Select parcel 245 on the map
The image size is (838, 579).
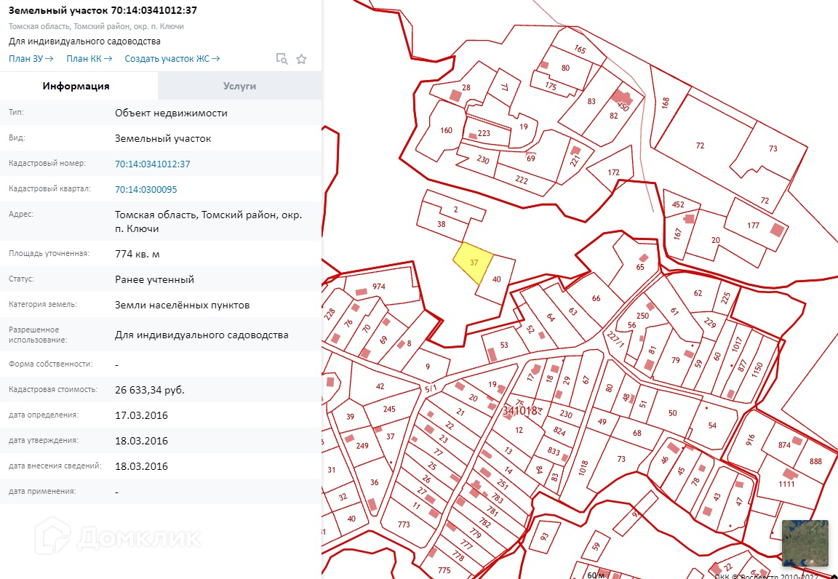tap(389, 409)
